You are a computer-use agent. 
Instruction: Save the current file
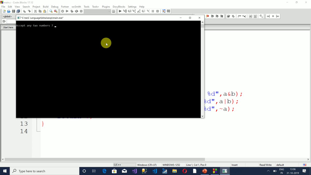click(13, 11)
